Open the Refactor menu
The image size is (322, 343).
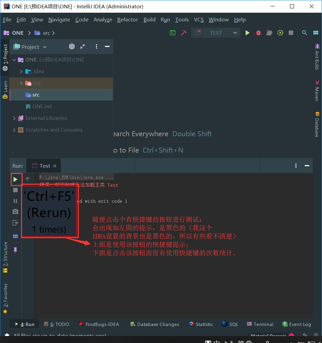pos(128,20)
